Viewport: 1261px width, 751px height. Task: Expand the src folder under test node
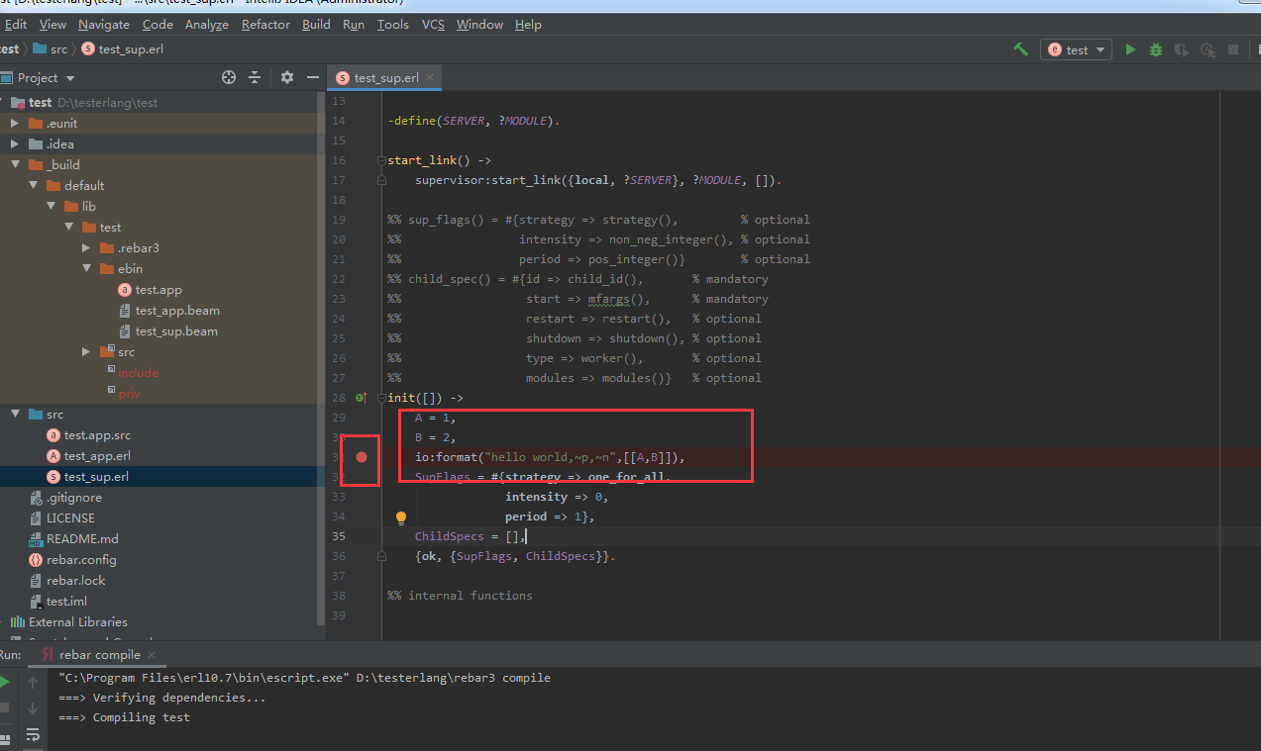click(x=85, y=351)
